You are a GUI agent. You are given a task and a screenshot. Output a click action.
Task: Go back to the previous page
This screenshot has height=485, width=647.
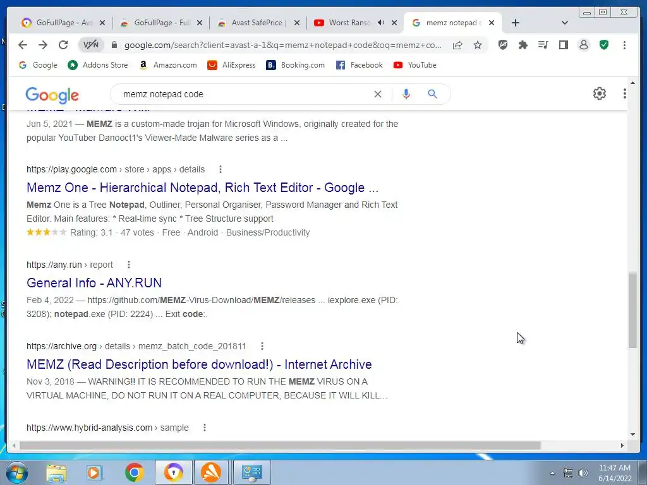[23, 45]
